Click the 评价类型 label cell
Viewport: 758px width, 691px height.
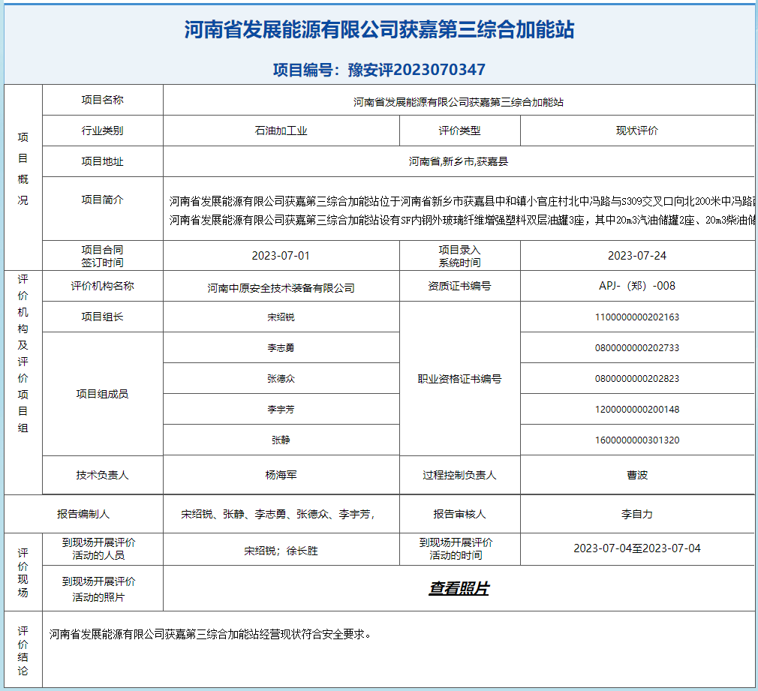point(460,131)
